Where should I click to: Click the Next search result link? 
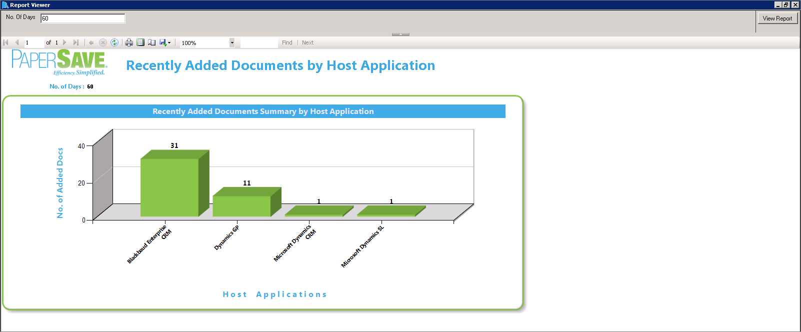pos(307,42)
